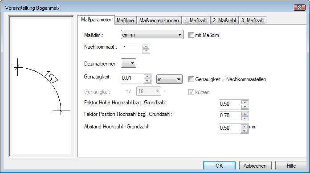Confirm dialog with OK button

tap(219, 166)
